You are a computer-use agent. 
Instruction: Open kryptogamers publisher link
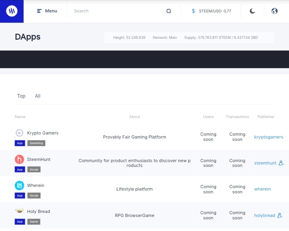(269, 137)
